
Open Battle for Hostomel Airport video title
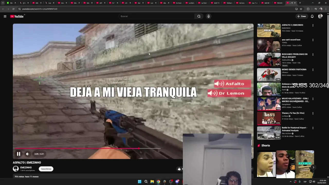point(295,129)
